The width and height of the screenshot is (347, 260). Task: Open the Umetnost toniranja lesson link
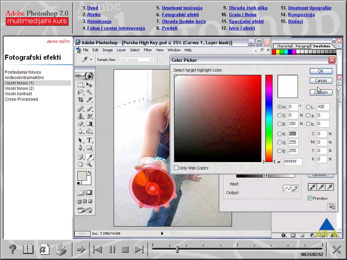pos(182,8)
